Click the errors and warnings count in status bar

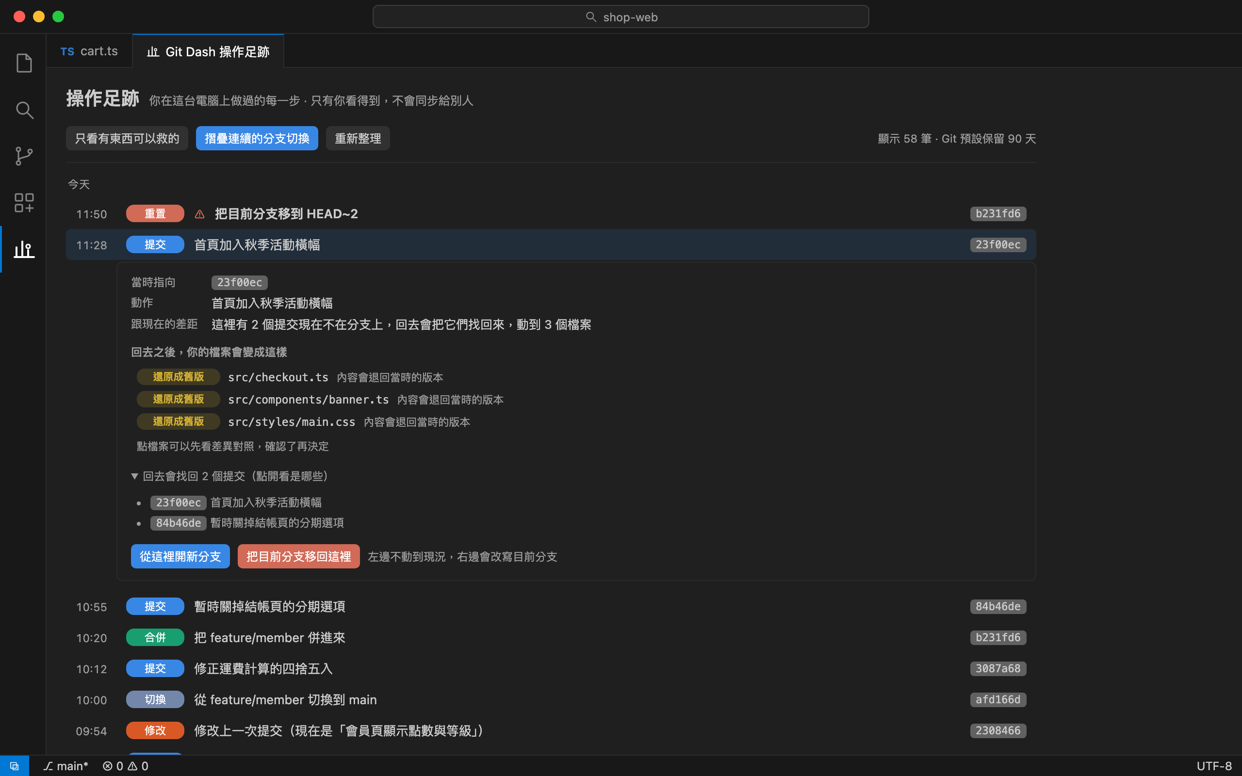point(126,766)
